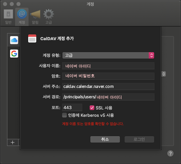Open the background window's stepper popup behind dialog
This screenshot has height=164, width=181.
(164, 74)
